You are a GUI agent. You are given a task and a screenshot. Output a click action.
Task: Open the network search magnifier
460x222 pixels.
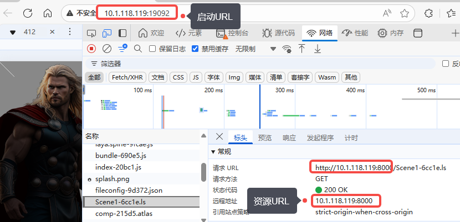138,49
